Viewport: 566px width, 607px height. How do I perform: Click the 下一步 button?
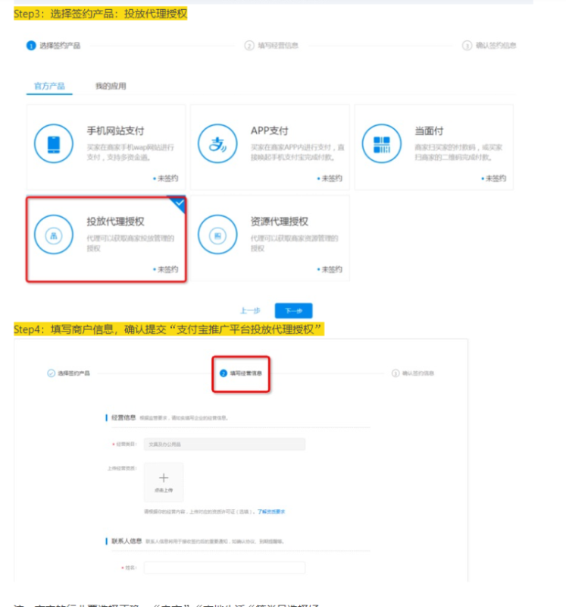coord(293,310)
